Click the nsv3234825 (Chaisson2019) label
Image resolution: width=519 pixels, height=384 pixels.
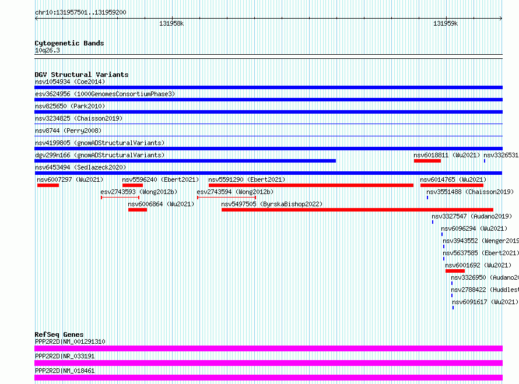click(79, 118)
